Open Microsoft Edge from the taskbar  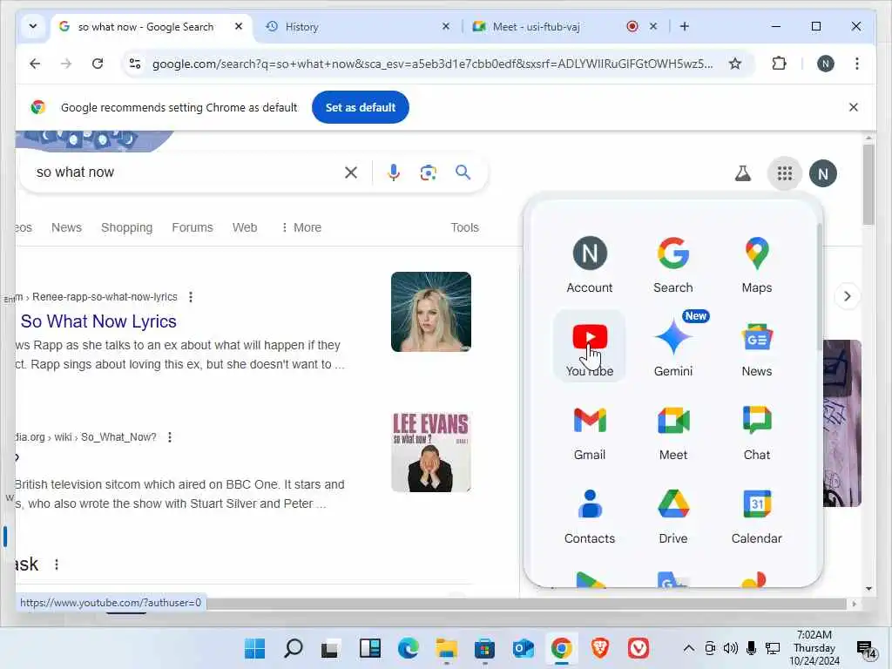[409, 648]
